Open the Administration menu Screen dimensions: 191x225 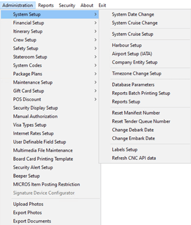point(18,5)
